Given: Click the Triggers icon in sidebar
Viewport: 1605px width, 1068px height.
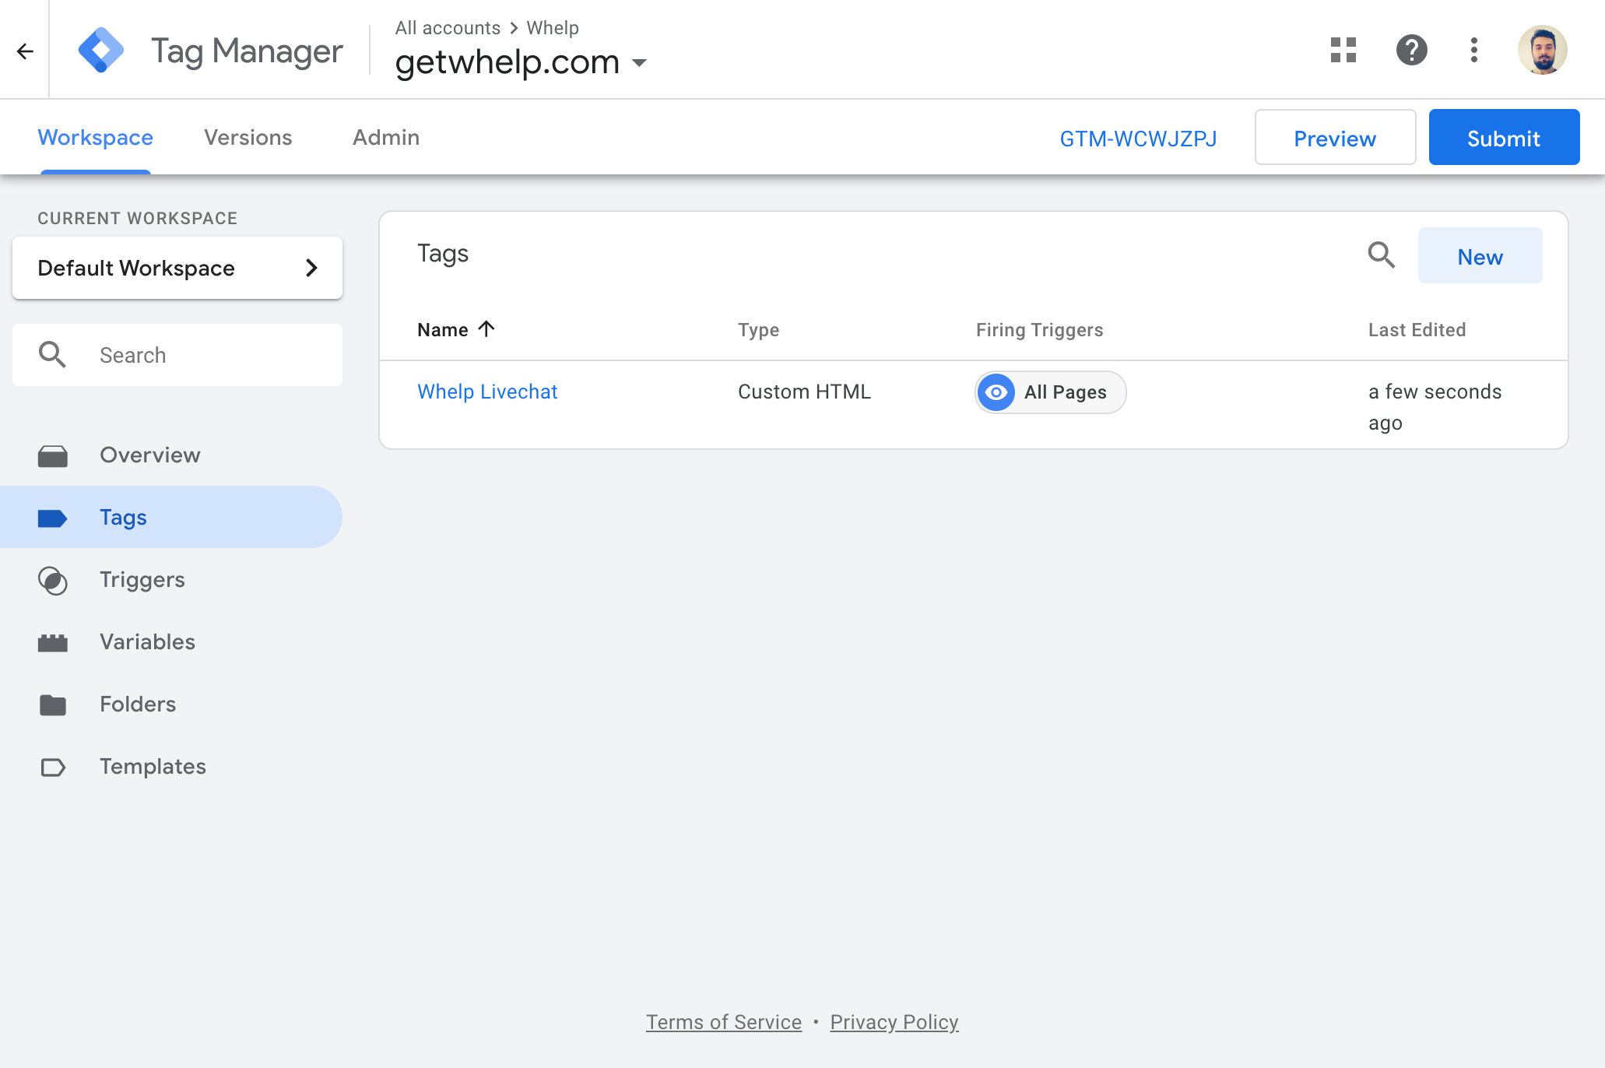Looking at the screenshot, I should coord(53,580).
